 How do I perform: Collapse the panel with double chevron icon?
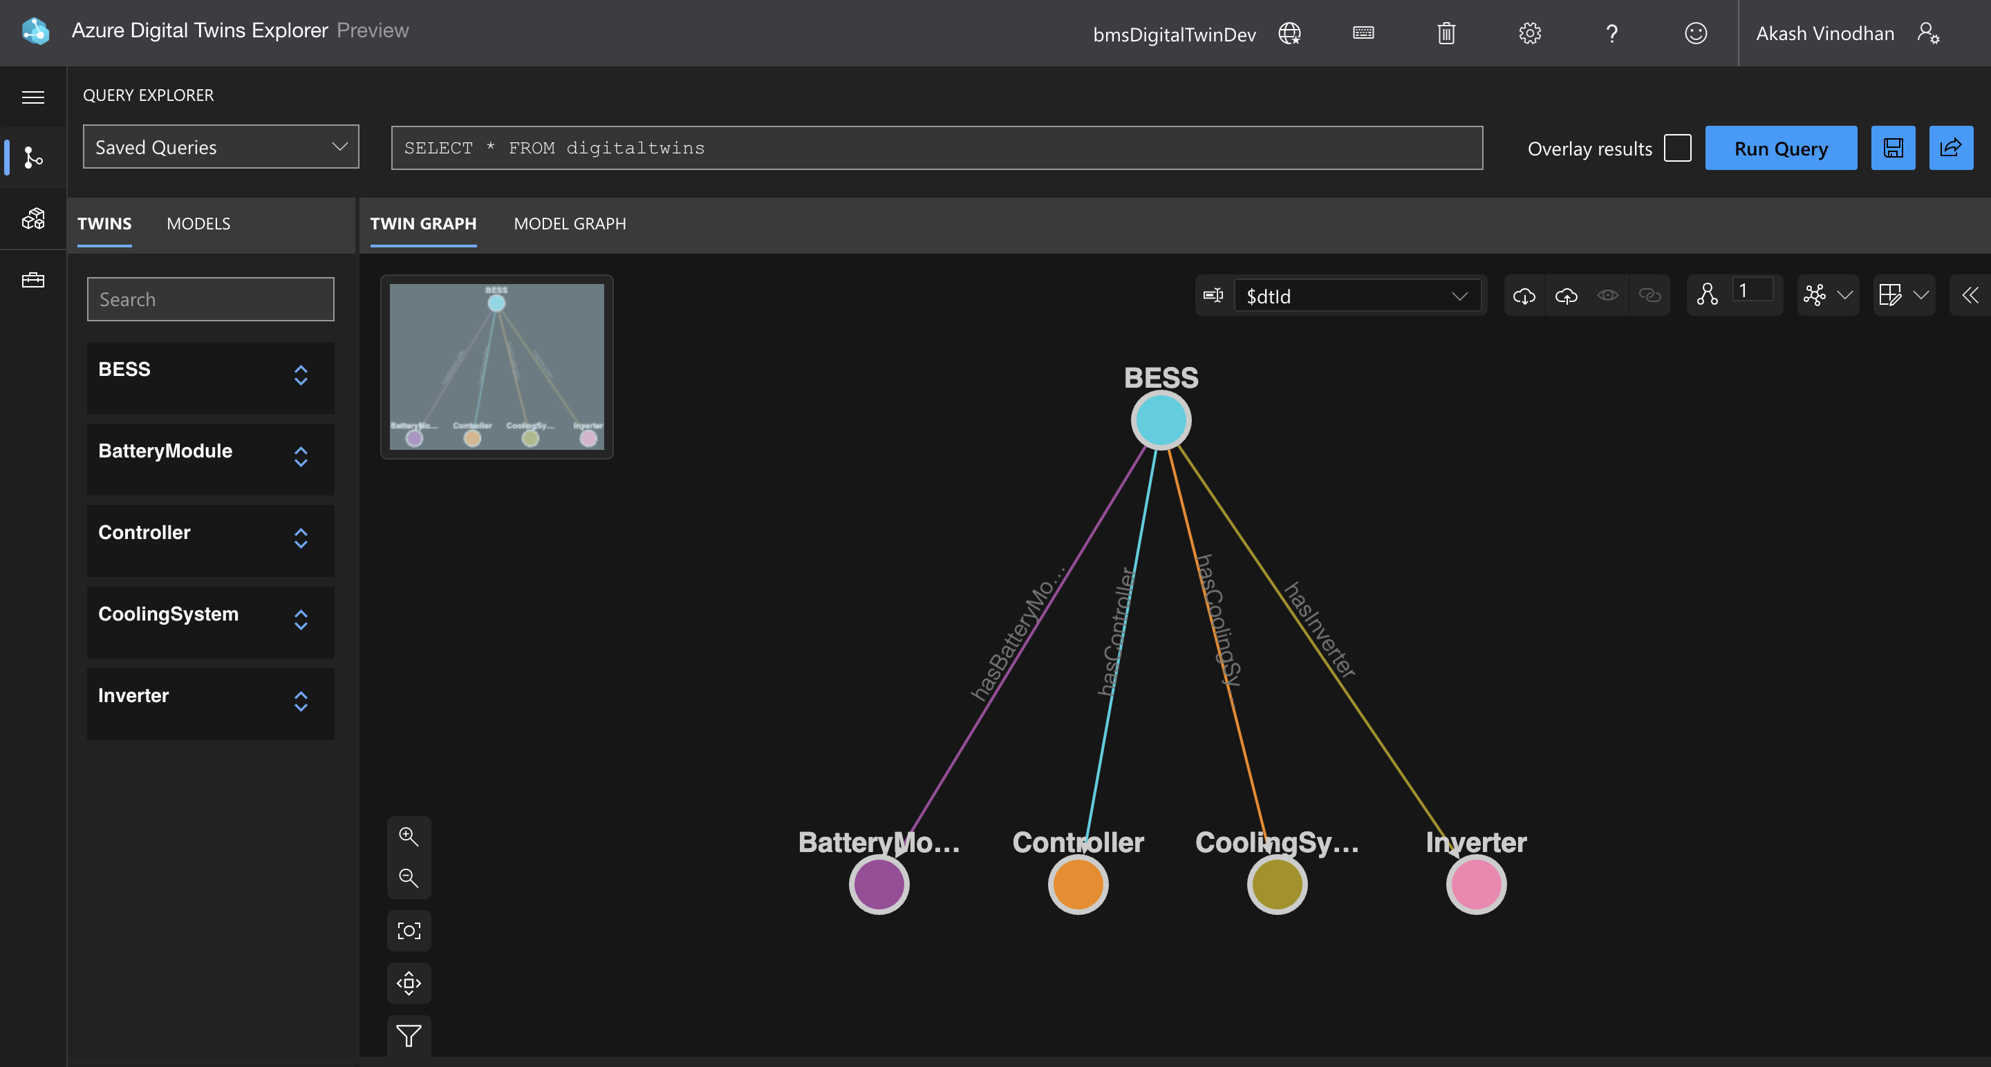pyautogui.click(x=1970, y=295)
